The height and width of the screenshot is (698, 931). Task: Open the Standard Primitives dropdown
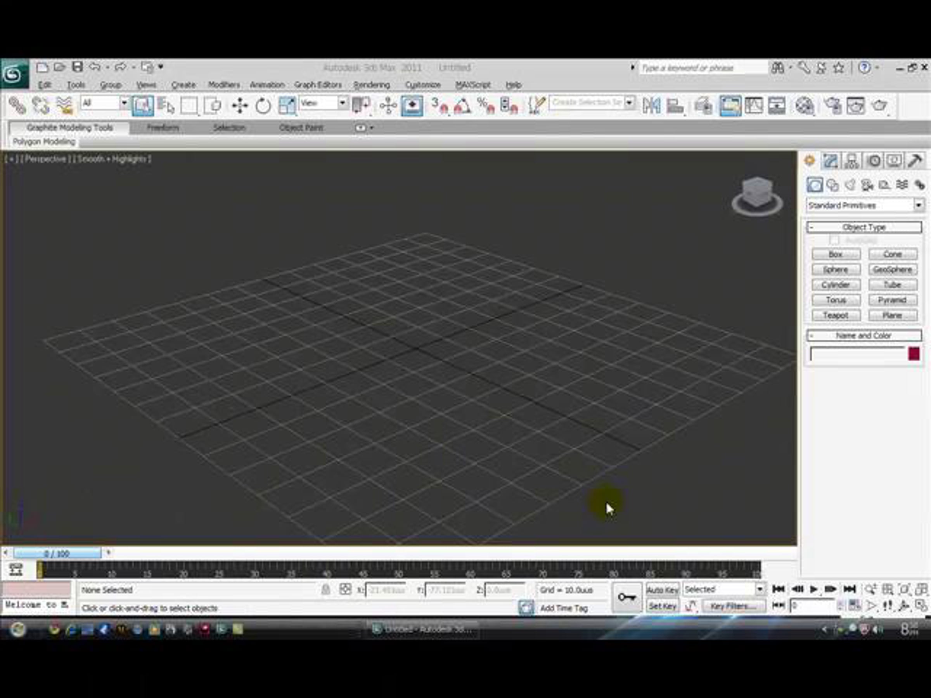click(x=918, y=205)
